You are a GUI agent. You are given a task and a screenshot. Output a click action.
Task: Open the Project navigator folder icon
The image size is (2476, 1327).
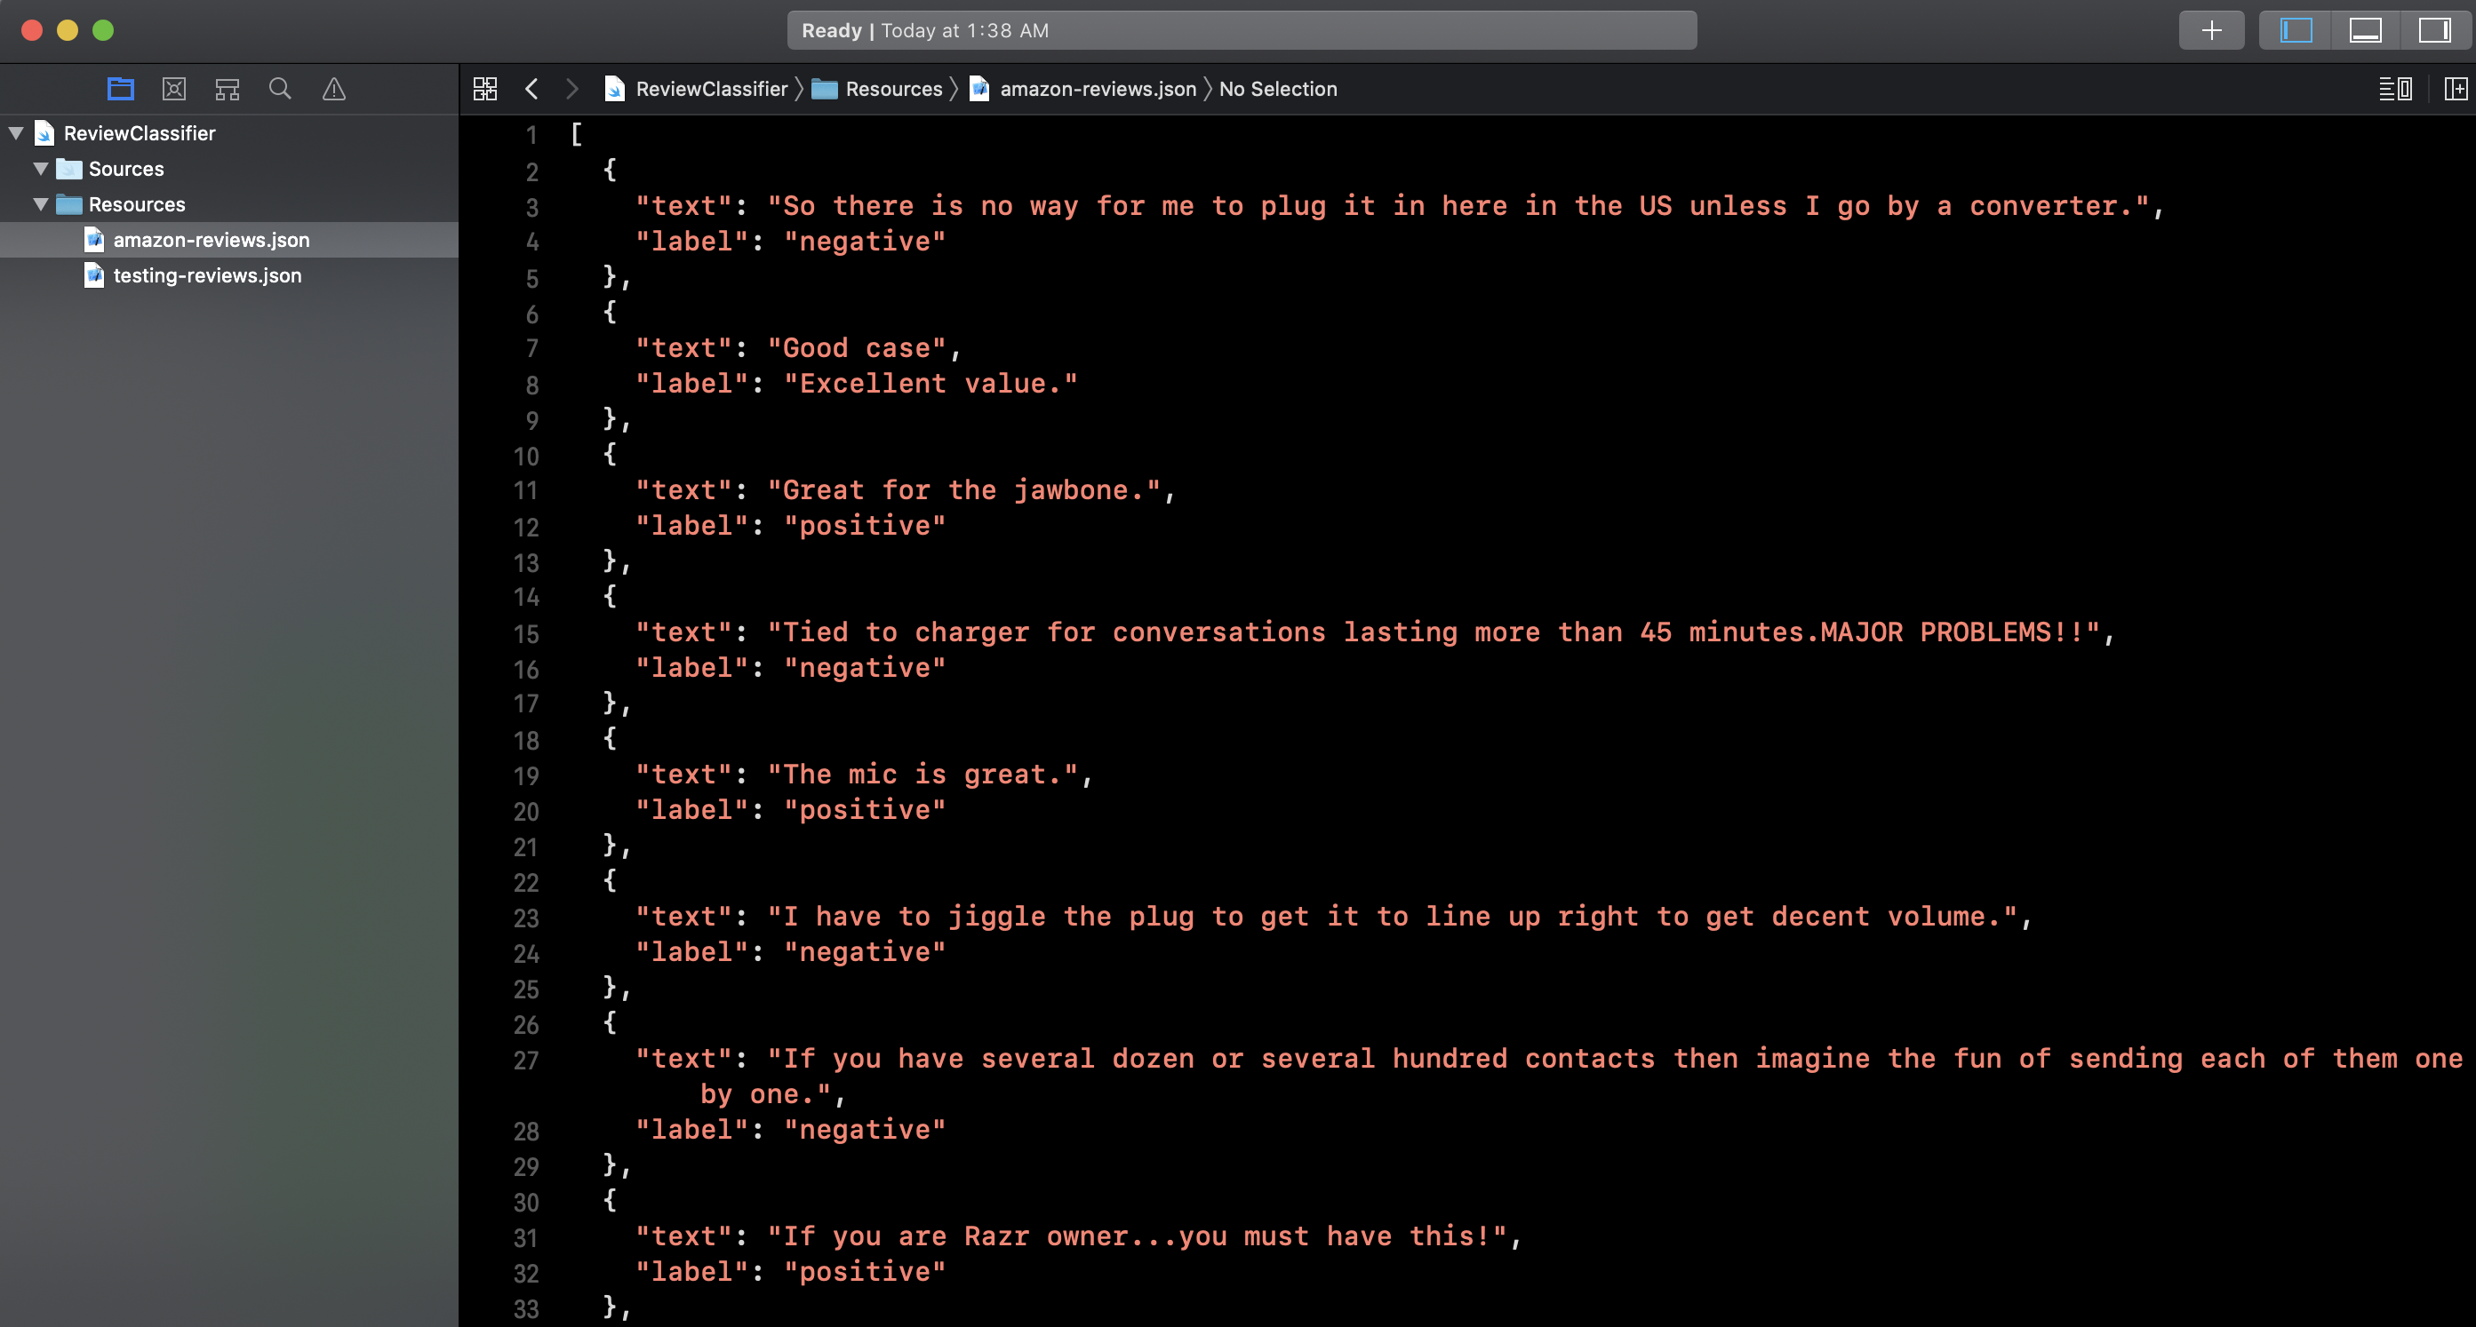tap(120, 89)
